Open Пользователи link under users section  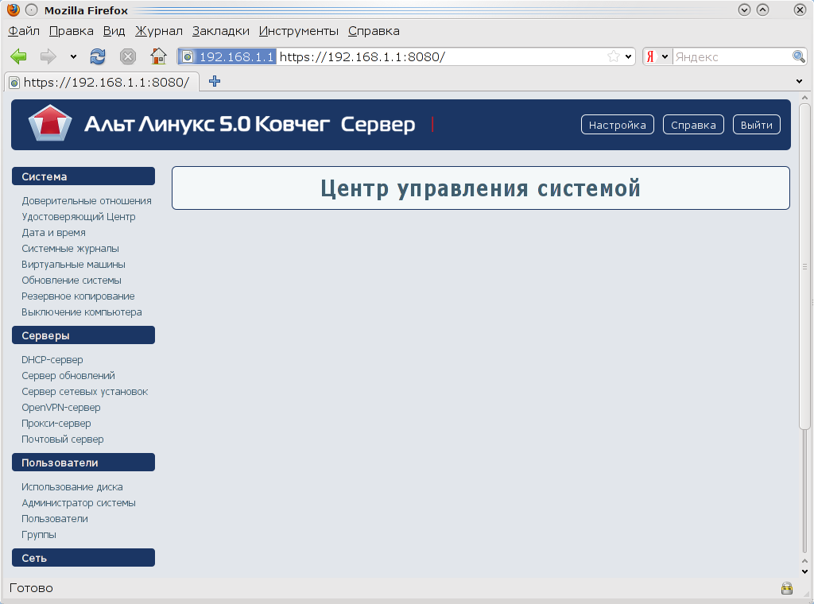point(55,519)
